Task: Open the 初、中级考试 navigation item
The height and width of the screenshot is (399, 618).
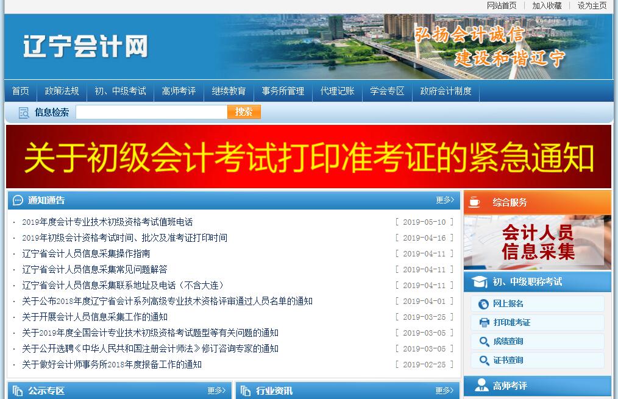Action: click(x=120, y=91)
